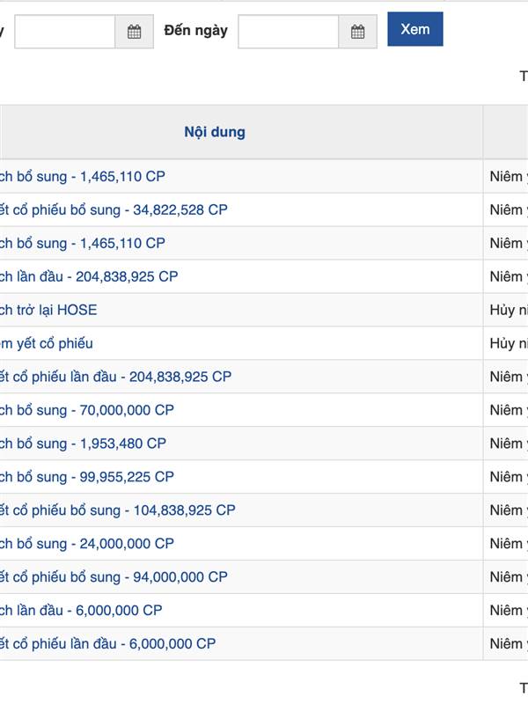
Task: Open 34,822,528 CP bổ sung link
Action: tap(114, 209)
